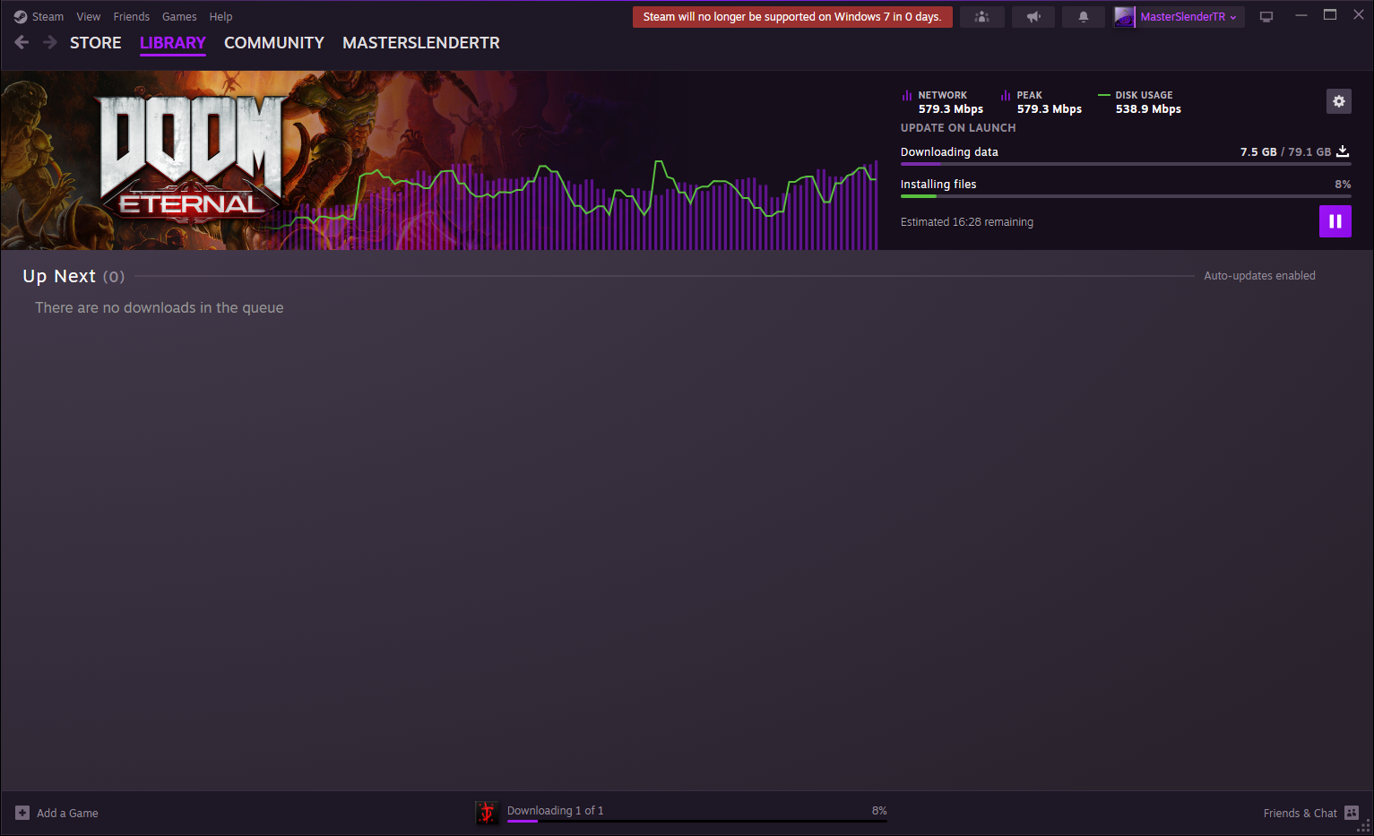Click the 'Auto-updates enabled' text
The height and width of the screenshot is (836, 1374).
coord(1259,276)
